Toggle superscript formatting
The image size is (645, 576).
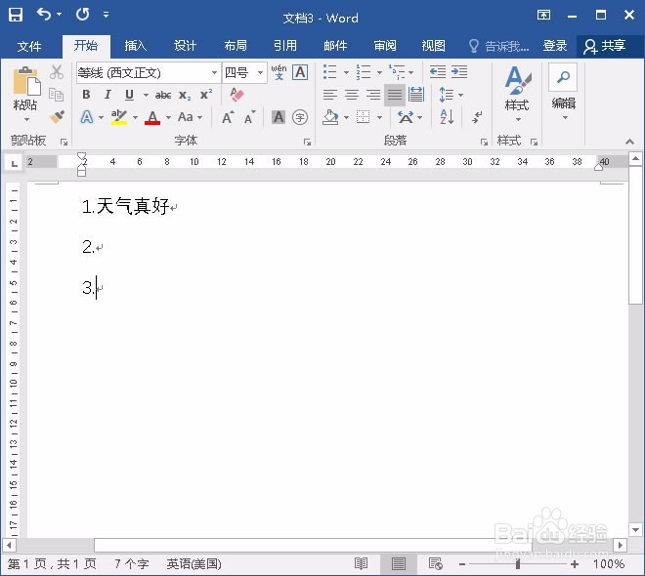pyautogui.click(x=206, y=95)
